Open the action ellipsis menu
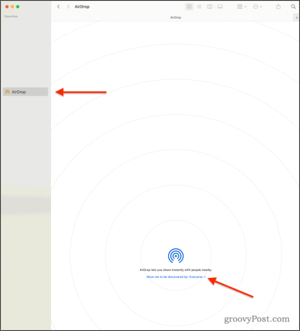The image size is (300, 331). pyautogui.click(x=257, y=7)
